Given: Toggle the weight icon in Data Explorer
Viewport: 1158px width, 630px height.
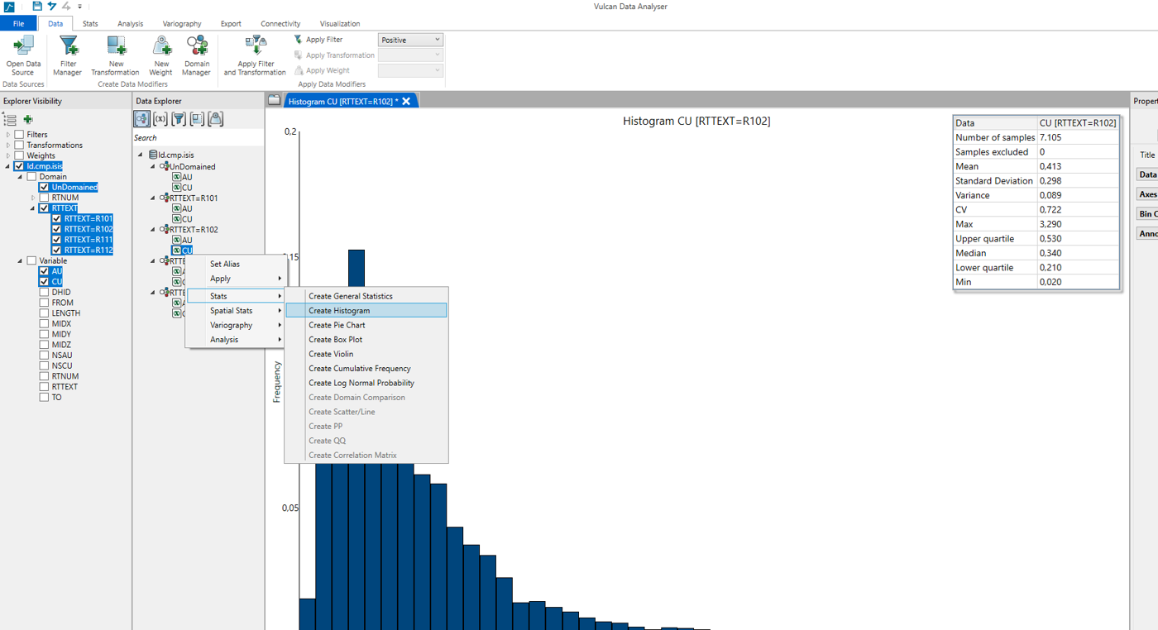Looking at the screenshot, I should (x=215, y=119).
